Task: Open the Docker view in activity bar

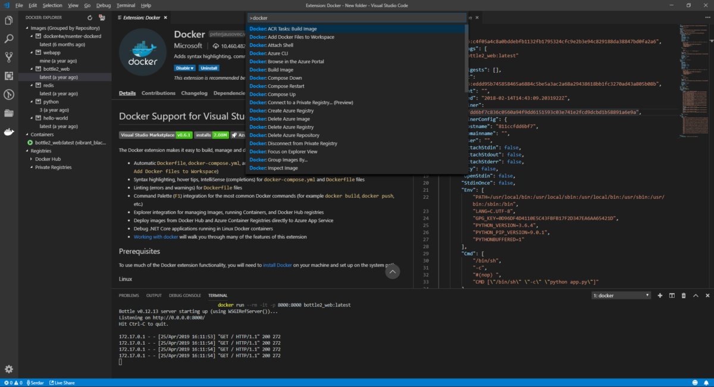Action: point(9,132)
